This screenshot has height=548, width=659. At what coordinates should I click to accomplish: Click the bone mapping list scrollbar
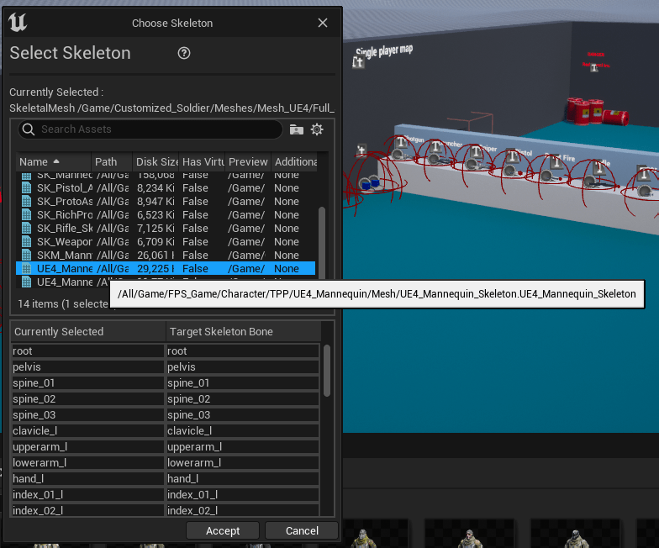[x=327, y=370]
